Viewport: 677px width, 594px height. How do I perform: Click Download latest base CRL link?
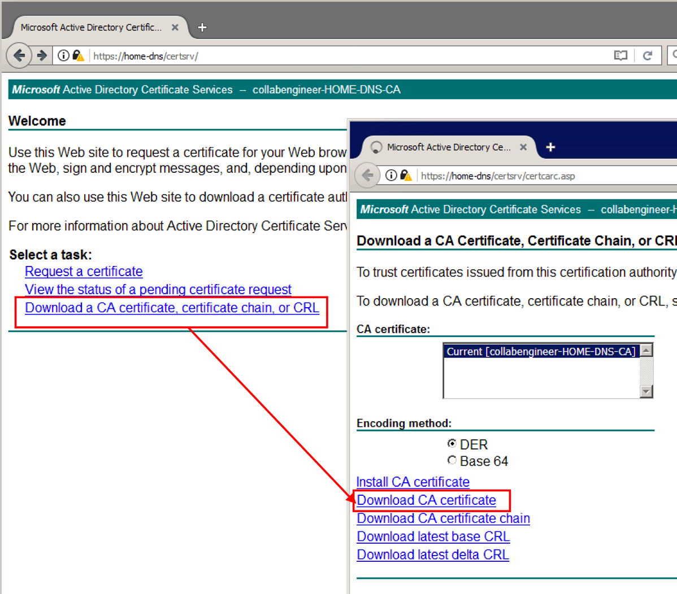[433, 536]
